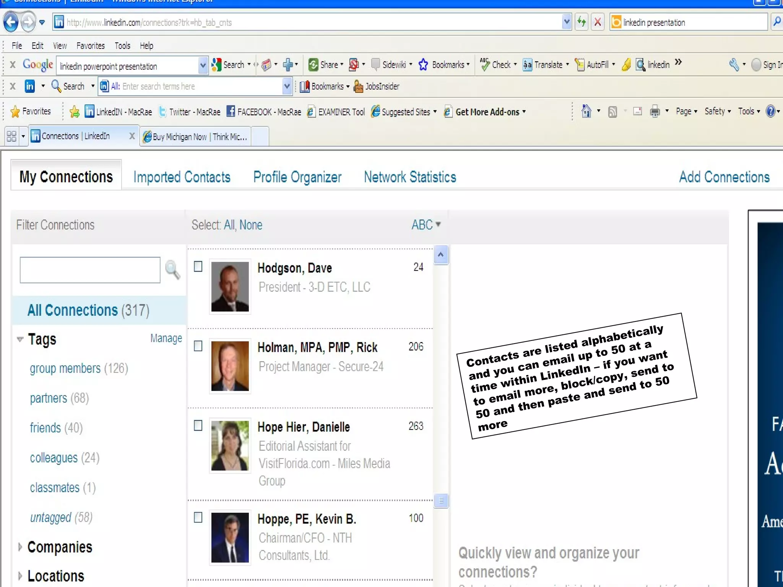Click the LinkedIn toolbar 'in' logo button

(x=30, y=86)
